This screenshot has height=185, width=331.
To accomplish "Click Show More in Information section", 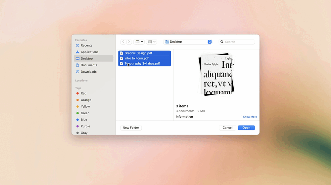I will coord(250,117).
